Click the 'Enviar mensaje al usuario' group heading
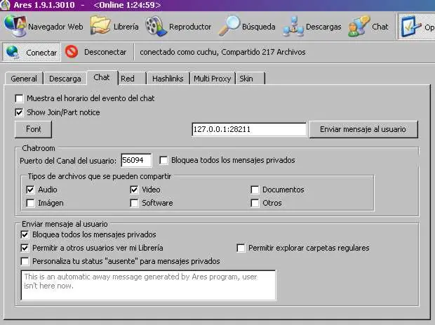This screenshot has height=325, width=435. pyautogui.click(x=65, y=224)
